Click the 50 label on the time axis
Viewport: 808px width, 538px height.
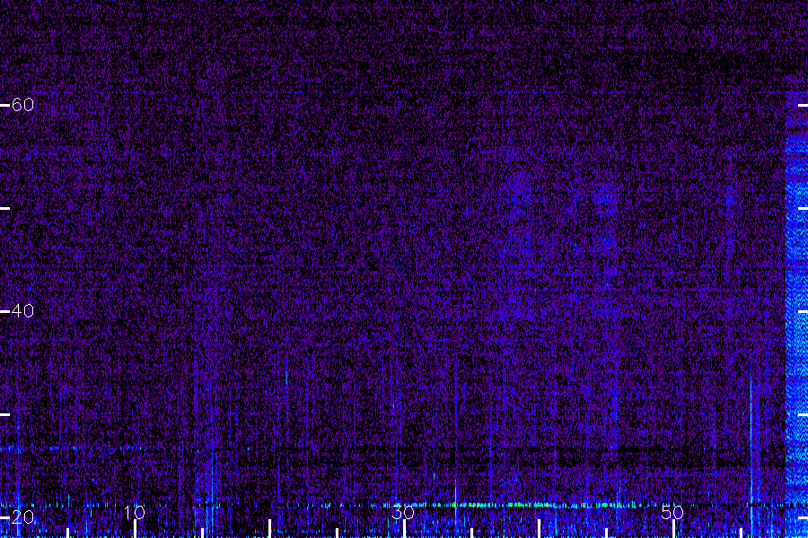672,512
